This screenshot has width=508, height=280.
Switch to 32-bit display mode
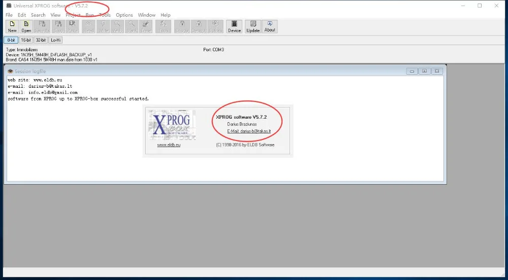tap(41, 40)
